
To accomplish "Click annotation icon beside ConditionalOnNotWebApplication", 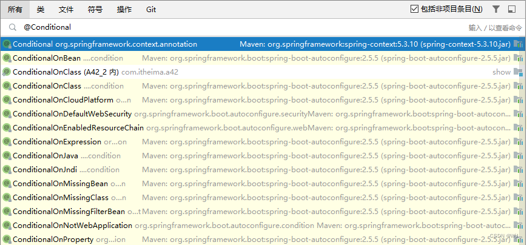I will (7, 226).
